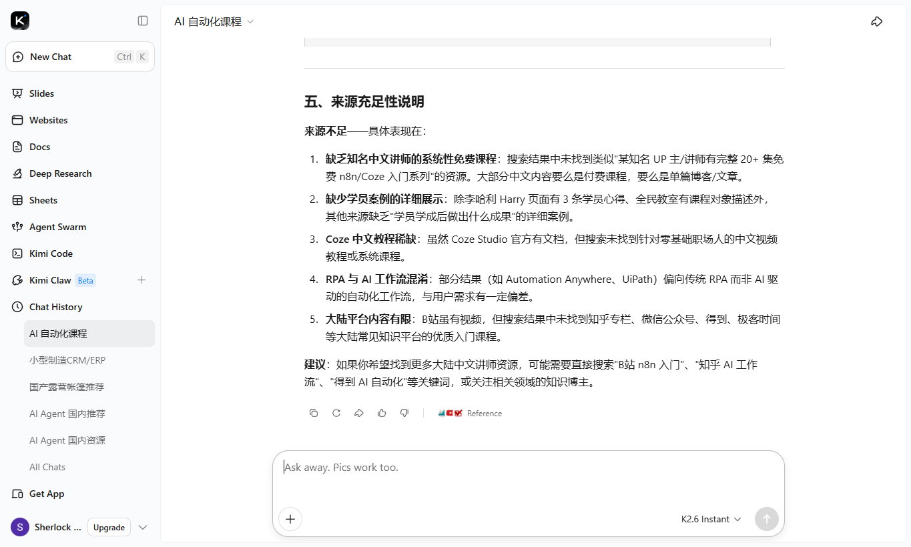Open the Reference sources list
Screen dimensions: 911x547
[x=470, y=414]
